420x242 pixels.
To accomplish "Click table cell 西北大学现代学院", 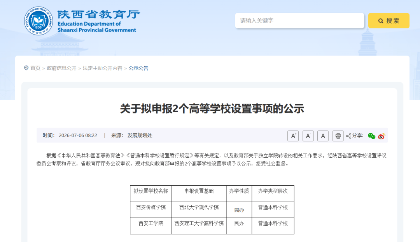I will click(x=199, y=207).
